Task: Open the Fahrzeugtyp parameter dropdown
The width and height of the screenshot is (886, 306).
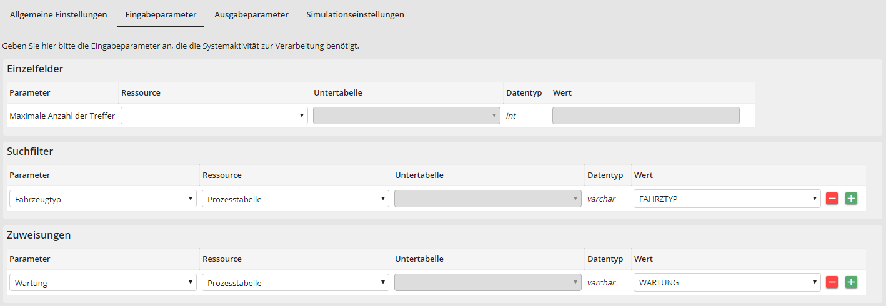Action: tap(103, 199)
